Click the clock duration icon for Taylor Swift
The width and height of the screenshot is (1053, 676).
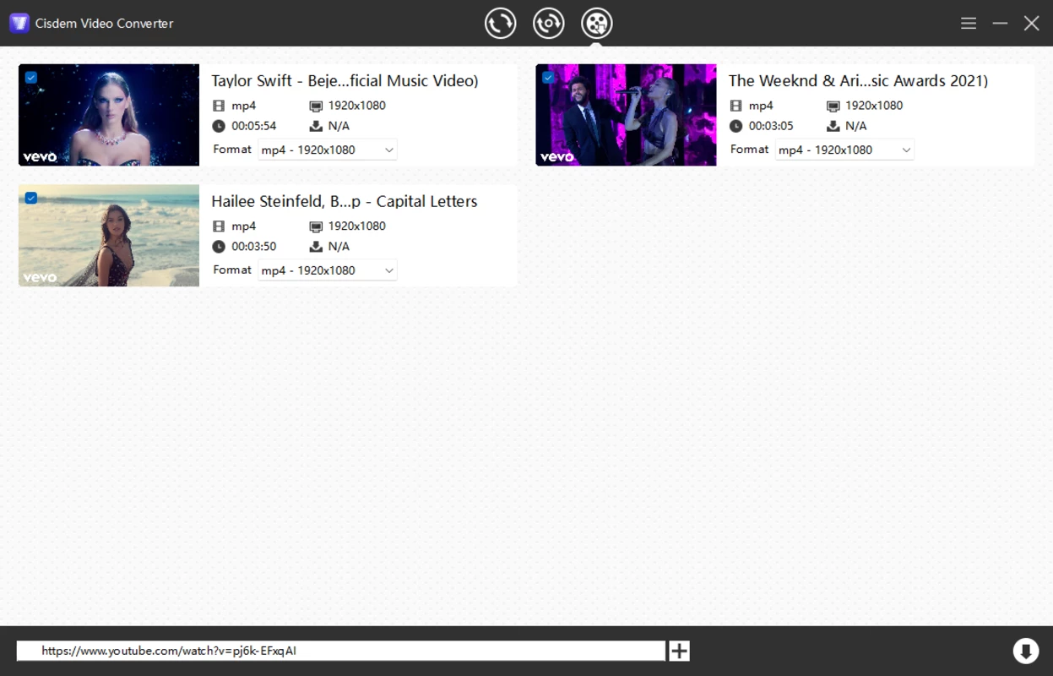219,126
